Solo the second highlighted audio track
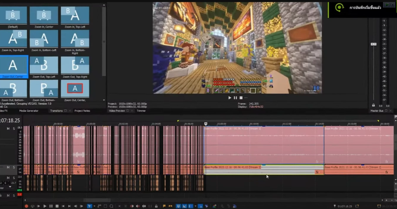 coord(14,167)
